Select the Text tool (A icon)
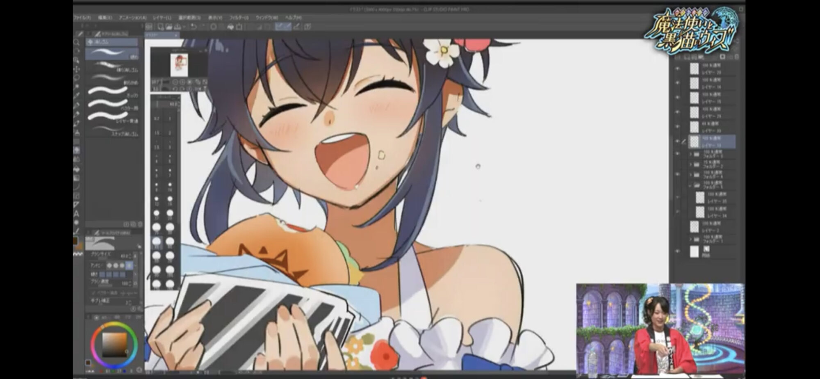 click(x=77, y=213)
